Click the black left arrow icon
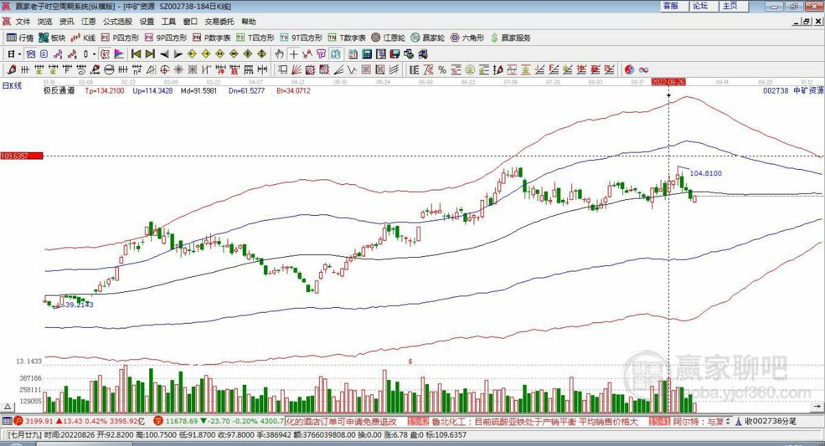Viewport: 825px width, 446px height. pyautogui.click(x=164, y=54)
